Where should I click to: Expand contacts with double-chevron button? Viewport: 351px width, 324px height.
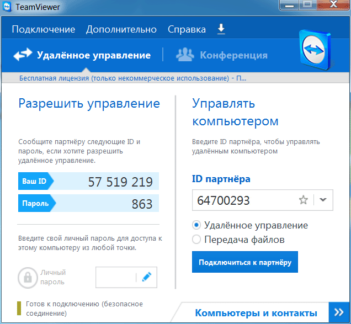339,312
